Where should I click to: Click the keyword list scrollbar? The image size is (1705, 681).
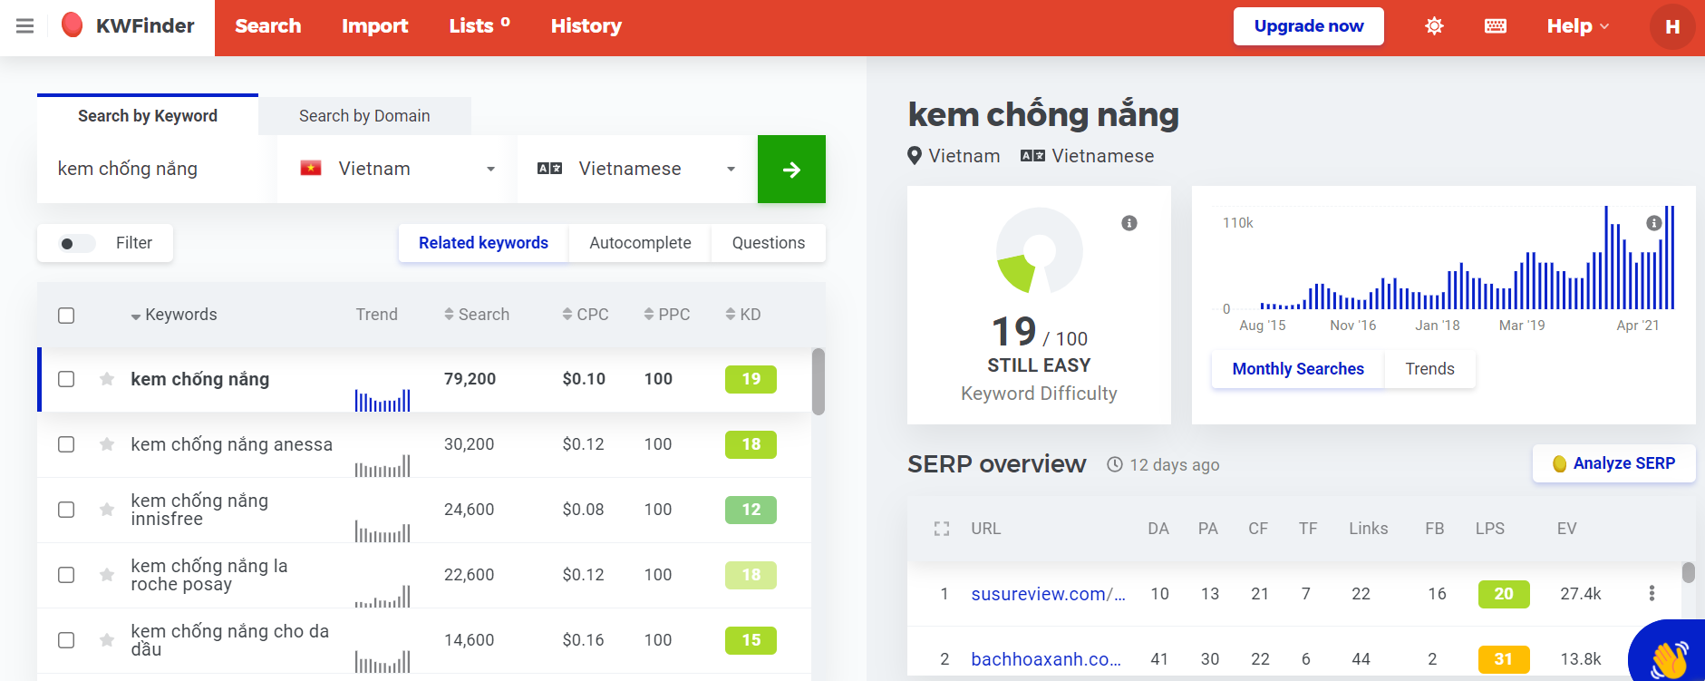tap(819, 382)
